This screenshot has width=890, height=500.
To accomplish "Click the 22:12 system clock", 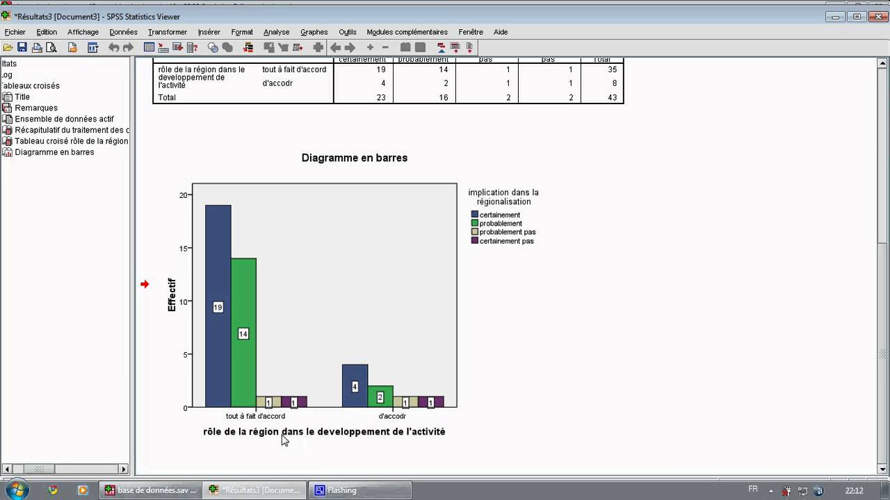I will [855, 490].
